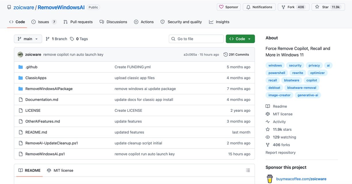
Task: Click the security topic tag
Action: pyautogui.click(x=295, y=66)
